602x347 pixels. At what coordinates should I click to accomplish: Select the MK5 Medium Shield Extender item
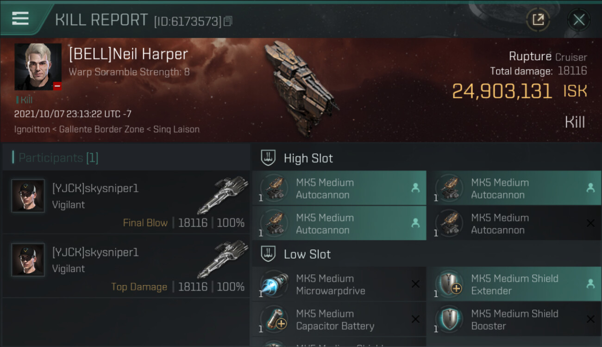click(x=514, y=285)
